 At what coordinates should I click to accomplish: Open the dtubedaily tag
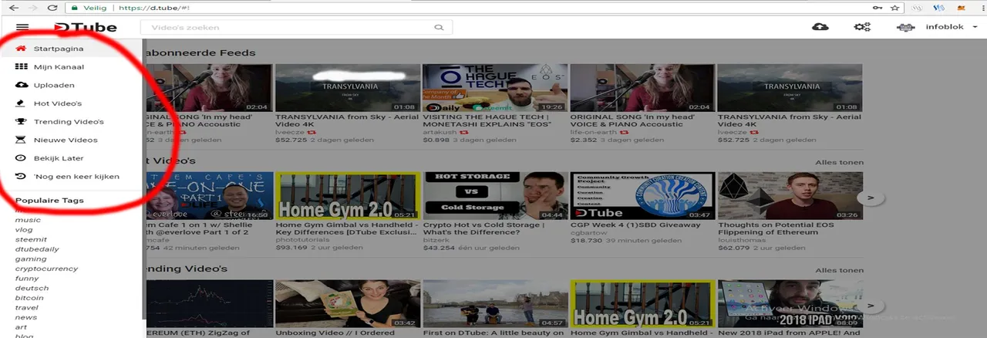pos(37,249)
